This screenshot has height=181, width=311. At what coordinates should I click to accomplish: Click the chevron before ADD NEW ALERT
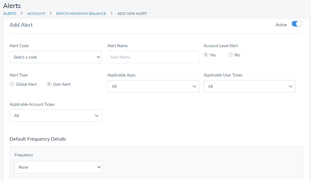[x=112, y=14]
